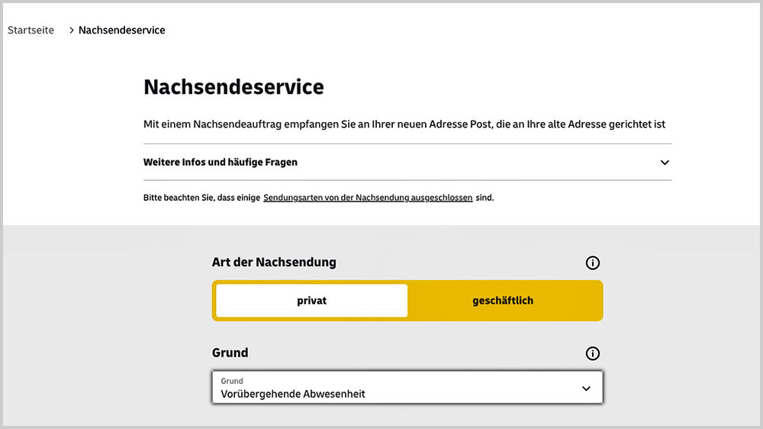Click the Nachsendeservice breadcrumb item
Viewport: 763px width, 429px height.
pos(122,31)
